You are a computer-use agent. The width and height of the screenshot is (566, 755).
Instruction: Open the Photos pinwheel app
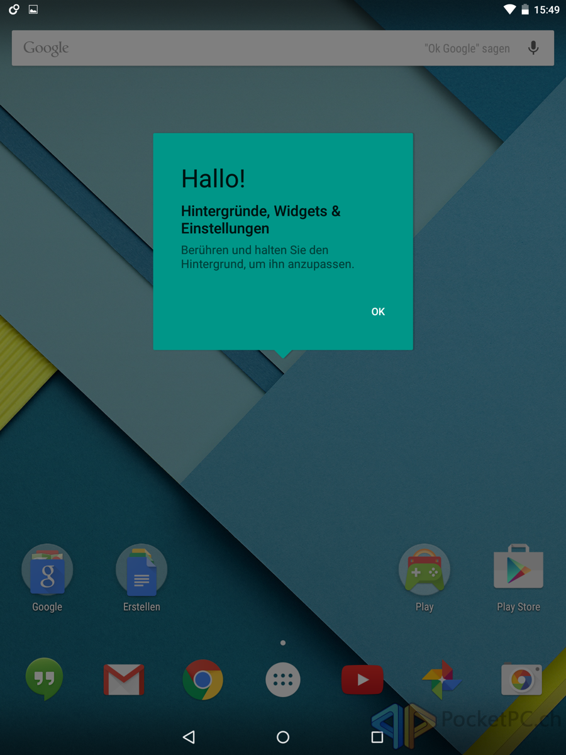(x=442, y=679)
